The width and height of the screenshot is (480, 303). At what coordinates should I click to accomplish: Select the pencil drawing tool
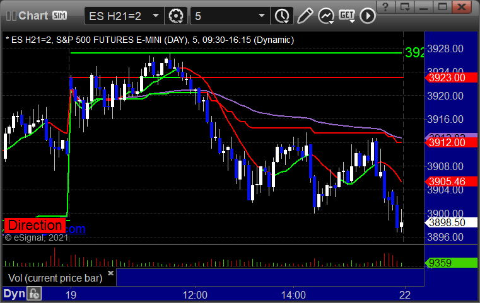tap(305, 16)
